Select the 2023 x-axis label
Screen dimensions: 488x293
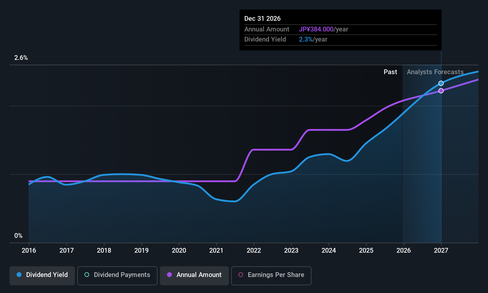click(291, 251)
